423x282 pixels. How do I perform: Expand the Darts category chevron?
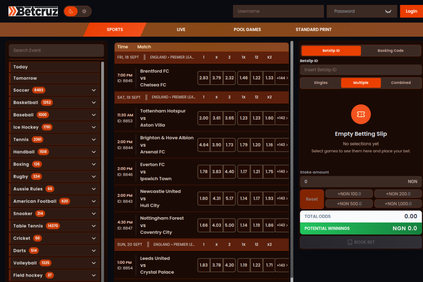pos(94,251)
